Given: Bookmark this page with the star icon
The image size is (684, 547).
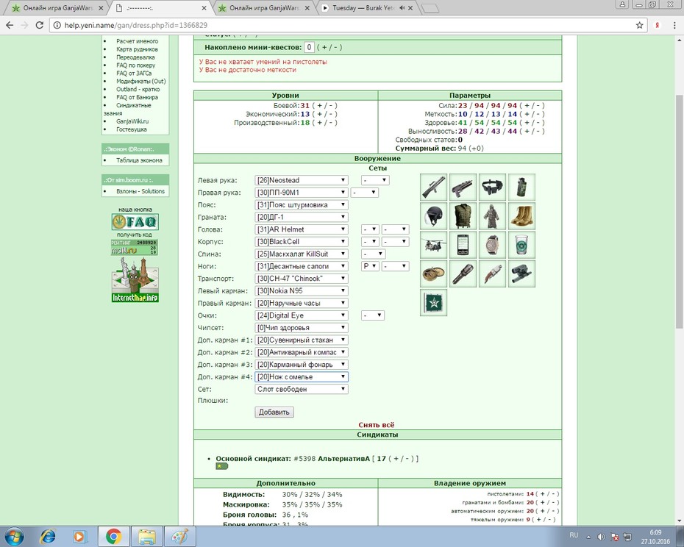Looking at the screenshot, I should (x=640, y=25).
